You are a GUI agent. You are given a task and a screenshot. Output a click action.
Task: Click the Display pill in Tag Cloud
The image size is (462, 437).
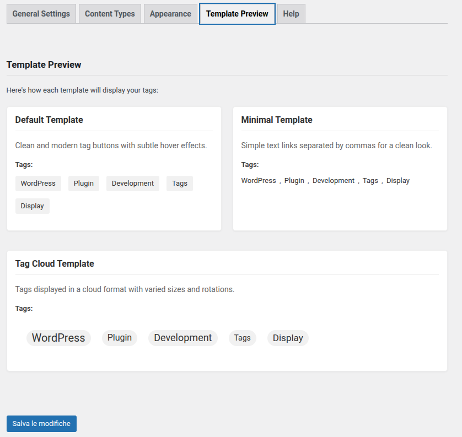click(288, 338)
